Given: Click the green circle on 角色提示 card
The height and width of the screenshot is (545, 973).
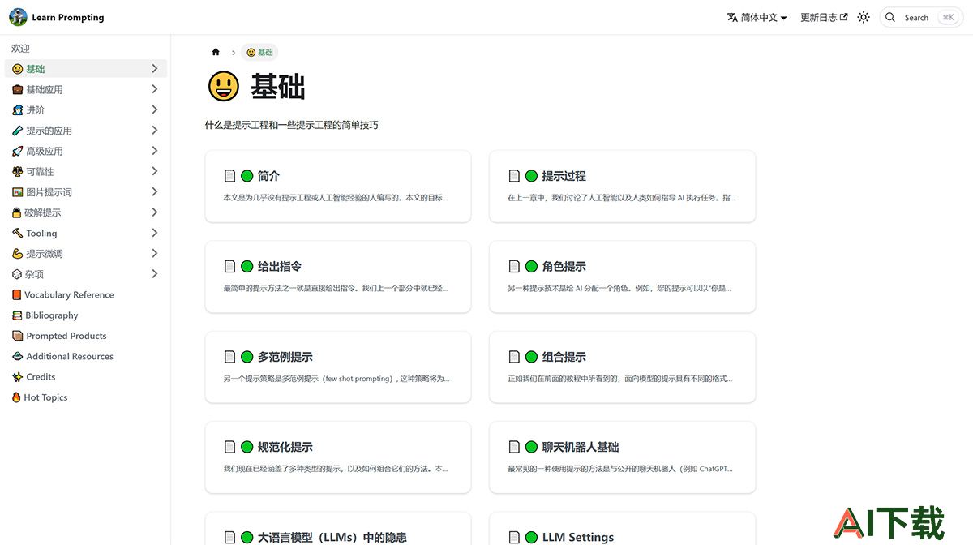Looking at the screenshot, I should [532, 267].
